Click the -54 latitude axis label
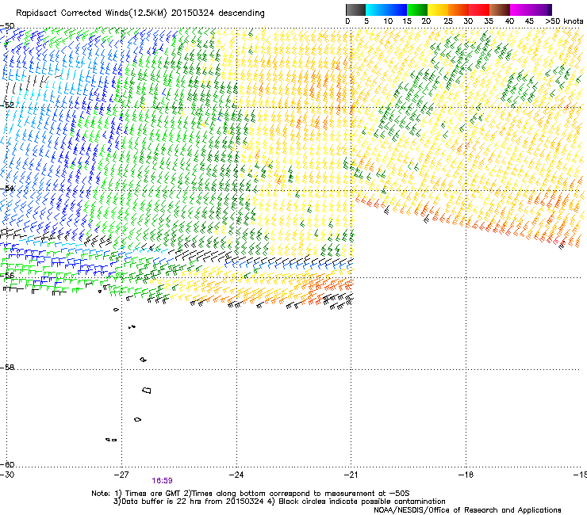Image resolution: width=587 pixels, height=515 pixels. pos(7,188)
